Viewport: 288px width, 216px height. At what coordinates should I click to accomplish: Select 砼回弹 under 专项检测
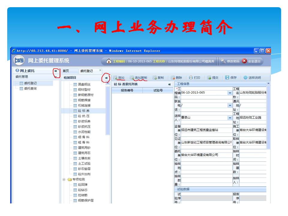[81, 184]
